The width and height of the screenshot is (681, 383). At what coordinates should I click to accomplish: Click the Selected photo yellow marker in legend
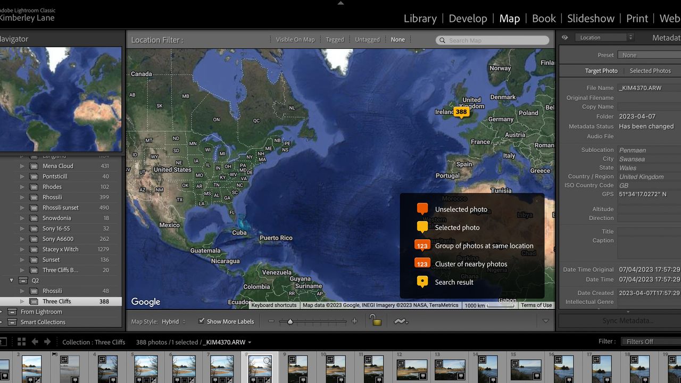click(422, 227)
